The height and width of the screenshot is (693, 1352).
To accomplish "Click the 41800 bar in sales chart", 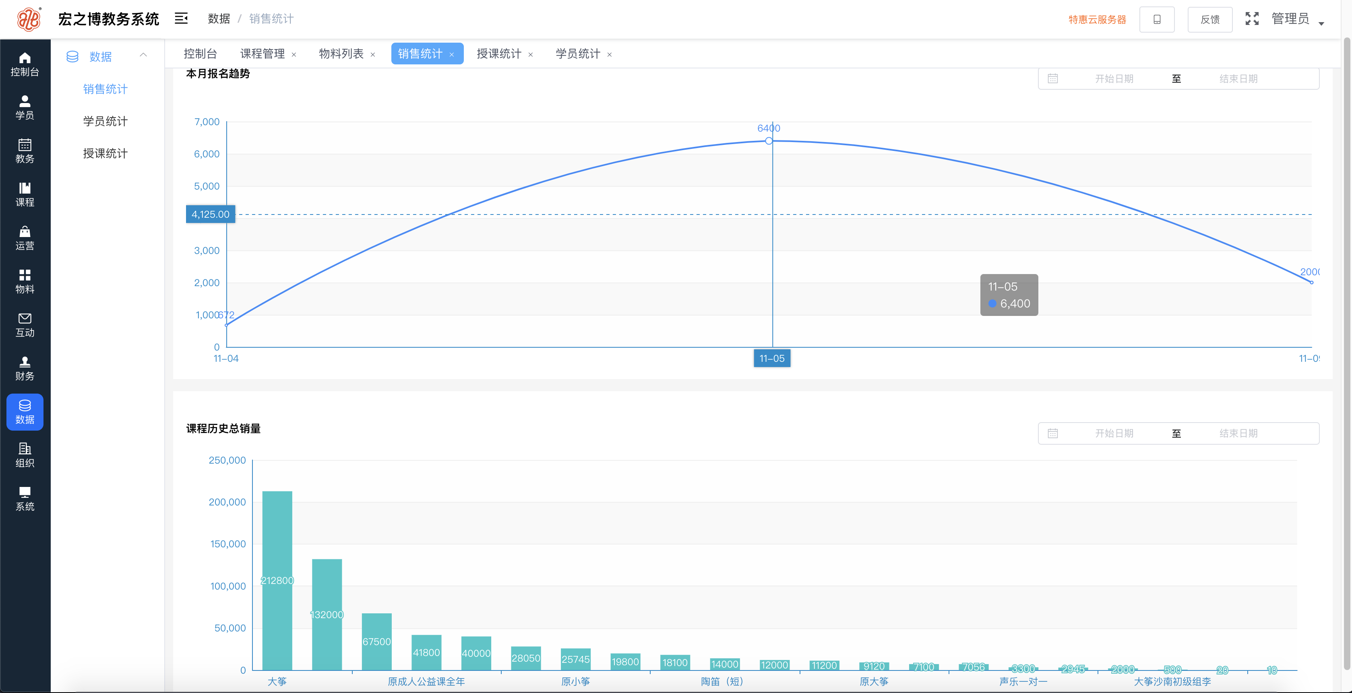I will pyautogui.click(x=427, y=653).
